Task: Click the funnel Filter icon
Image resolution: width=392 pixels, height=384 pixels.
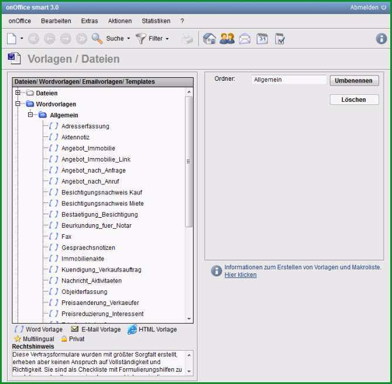Action: [140, 39]
